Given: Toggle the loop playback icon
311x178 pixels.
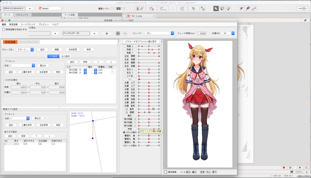Looking at the screenshot, I should [x=118, y=33].
